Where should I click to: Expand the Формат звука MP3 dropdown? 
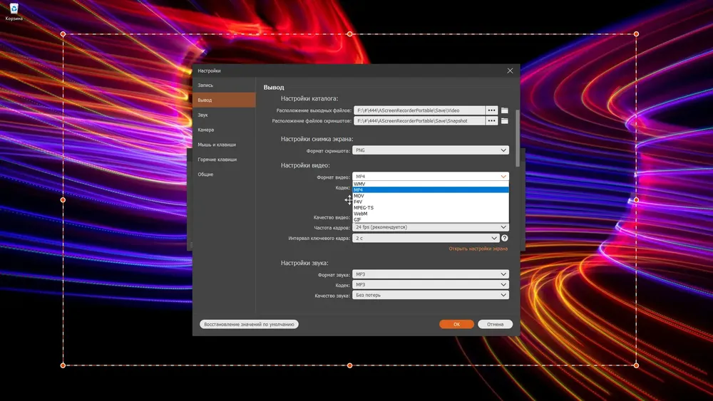[x=431, y=274]
